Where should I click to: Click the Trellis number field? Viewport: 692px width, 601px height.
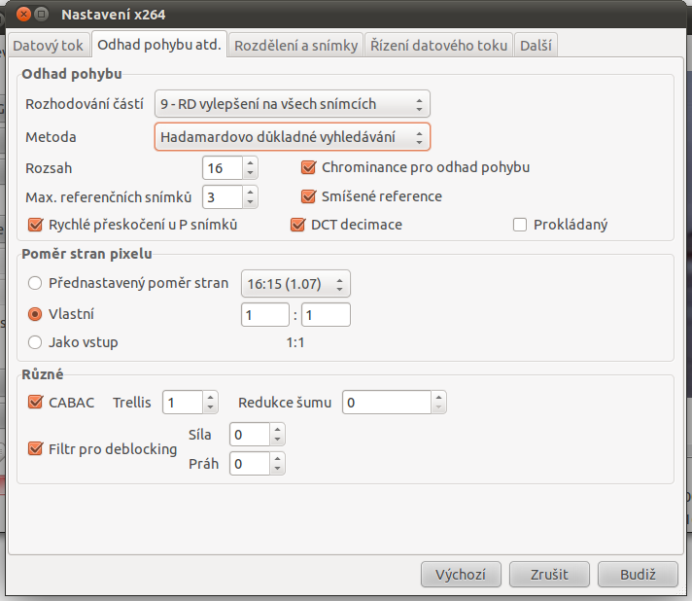[x=183, y=403]
